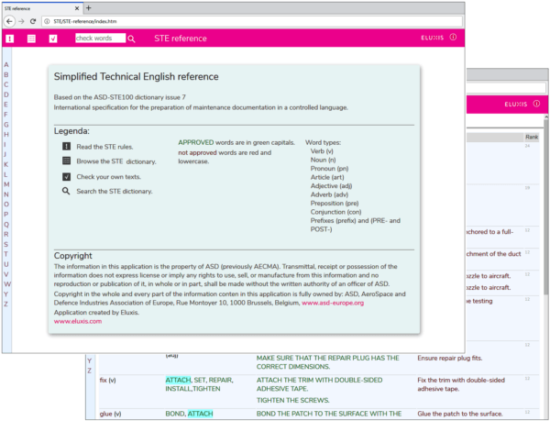
Task: Jump to letter L in index
Action: (6, 174)
